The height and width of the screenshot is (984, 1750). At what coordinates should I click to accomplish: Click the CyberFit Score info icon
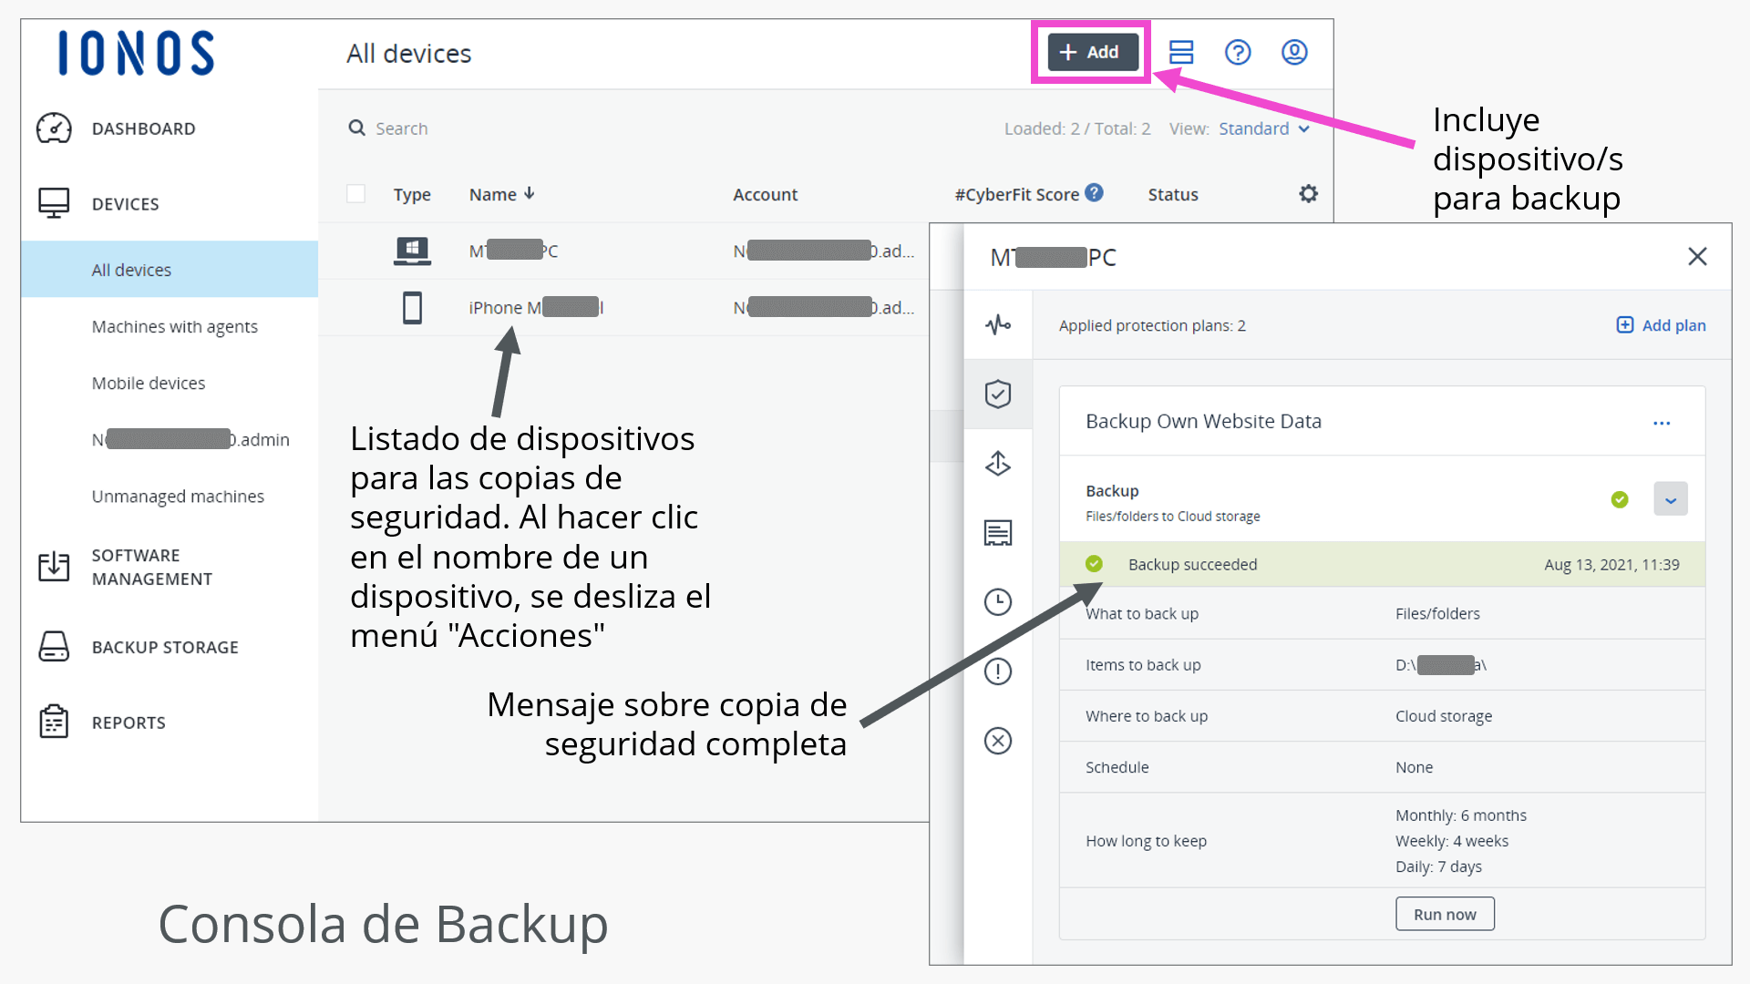click(x=1095, y=193)
